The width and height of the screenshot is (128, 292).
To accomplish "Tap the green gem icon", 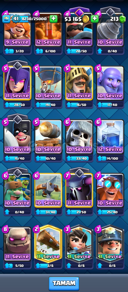I will (x=122, y=19).
